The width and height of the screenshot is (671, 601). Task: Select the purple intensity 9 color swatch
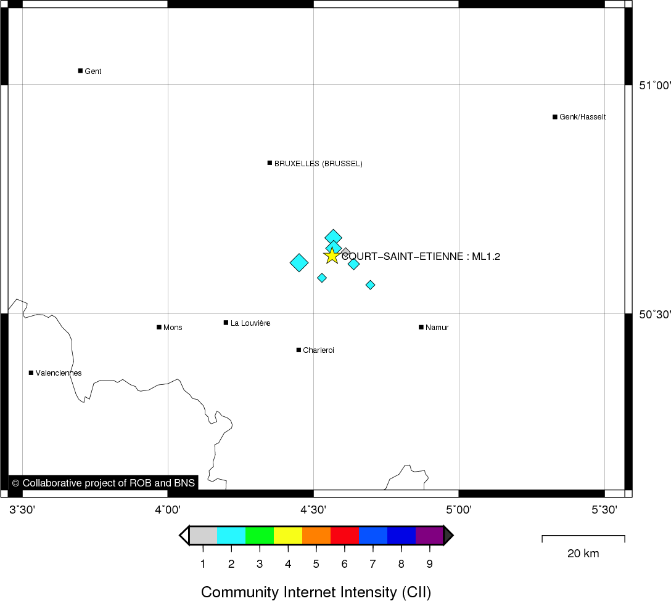click(430, 536)
